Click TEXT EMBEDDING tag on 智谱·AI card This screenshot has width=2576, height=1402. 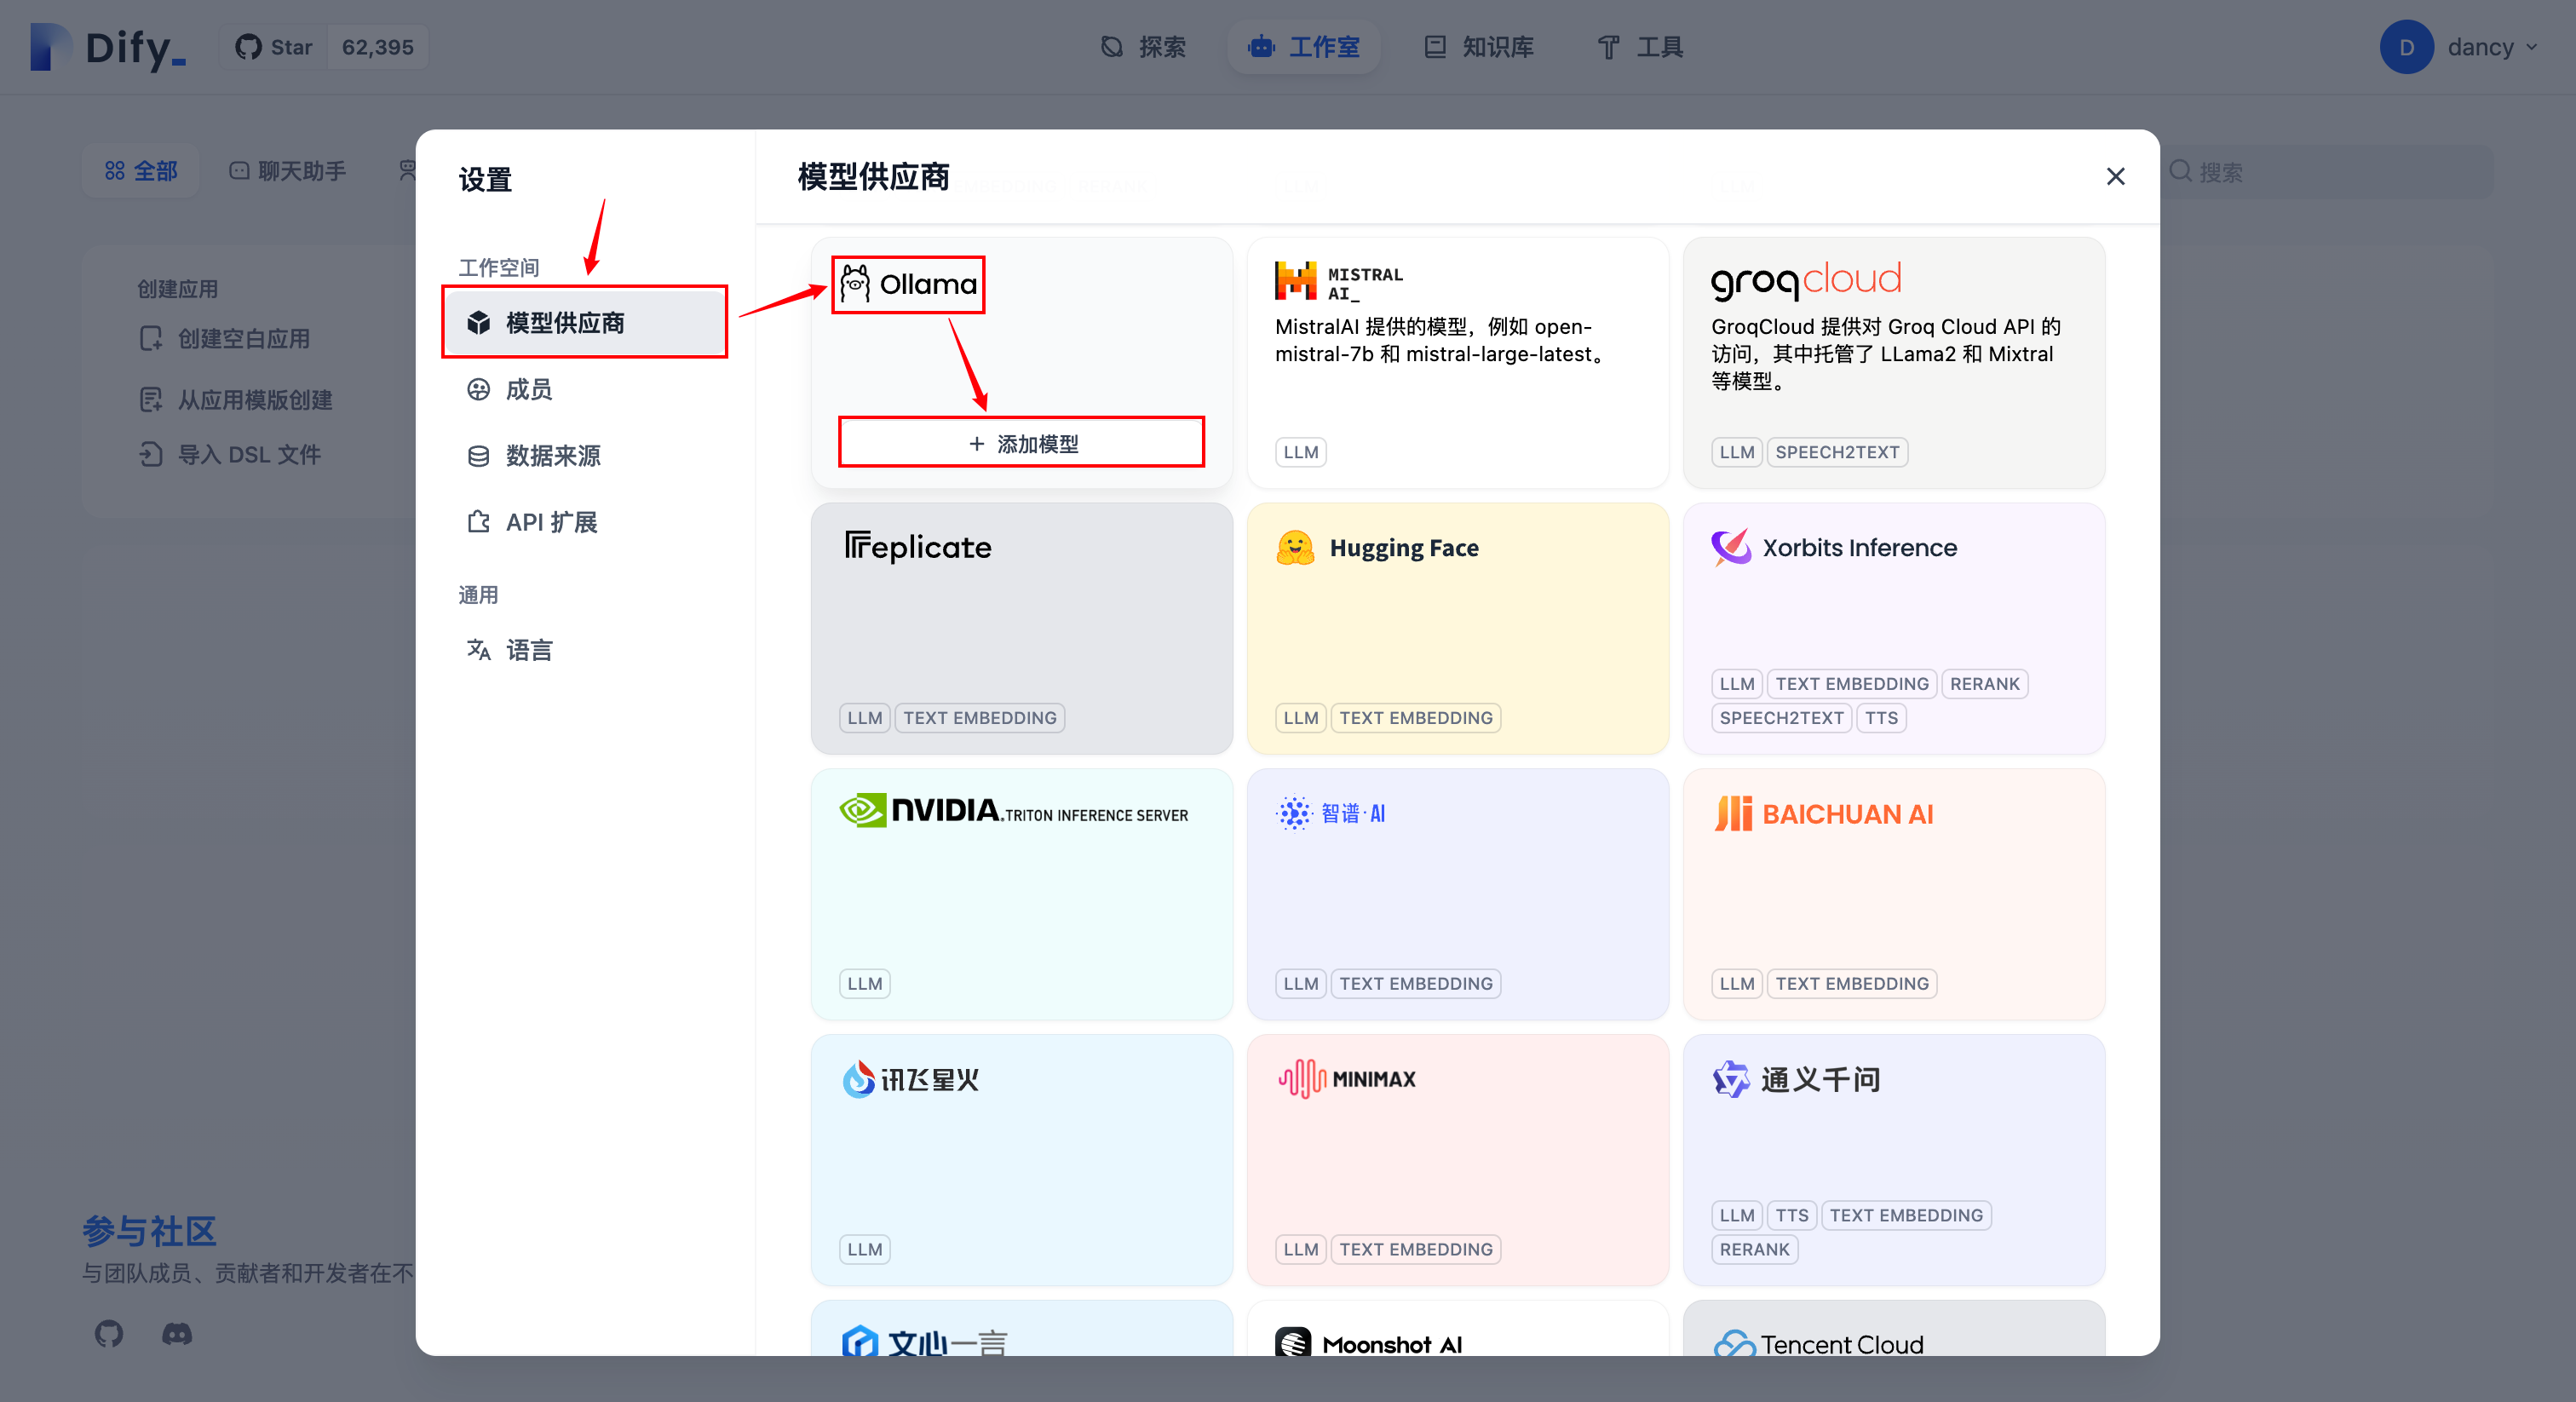click(1416, 984)
